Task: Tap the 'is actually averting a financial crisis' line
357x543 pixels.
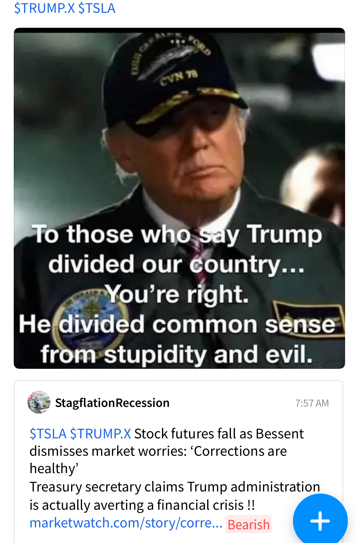Action: click(x=142, y=505)
